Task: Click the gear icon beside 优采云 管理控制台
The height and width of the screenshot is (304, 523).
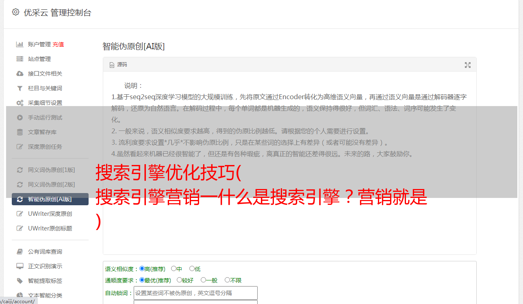Action: tap(15, 12)
